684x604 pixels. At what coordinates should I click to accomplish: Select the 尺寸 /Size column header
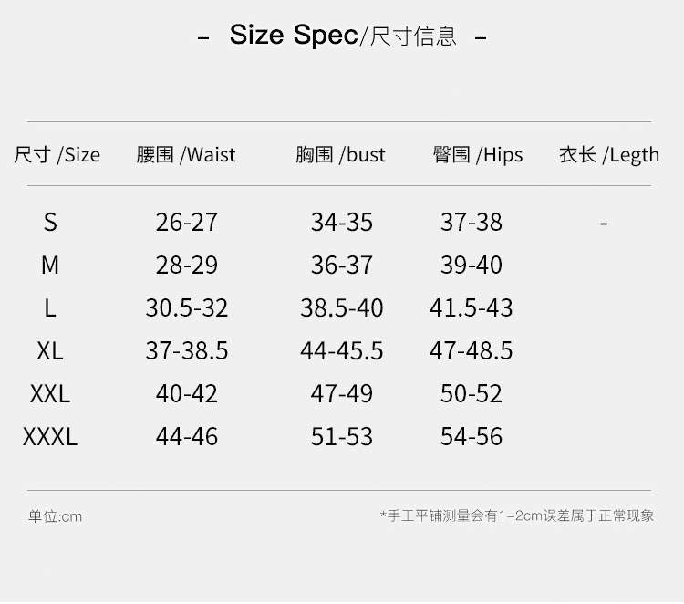(57, 155)
